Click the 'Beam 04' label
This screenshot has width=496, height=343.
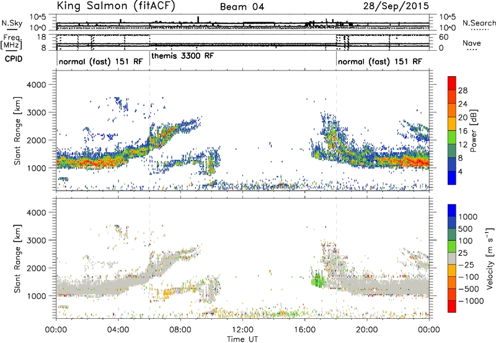coord(242,7)
